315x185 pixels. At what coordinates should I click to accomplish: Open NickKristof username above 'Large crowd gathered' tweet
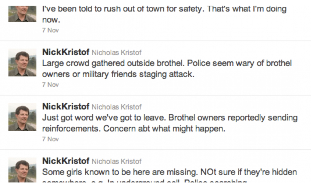pos(66,52)
